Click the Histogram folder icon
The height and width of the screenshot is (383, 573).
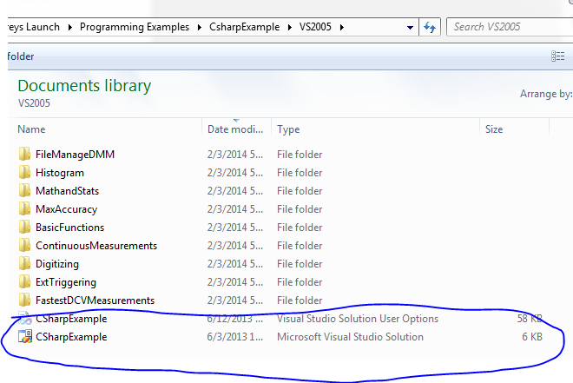click(24, 173)
